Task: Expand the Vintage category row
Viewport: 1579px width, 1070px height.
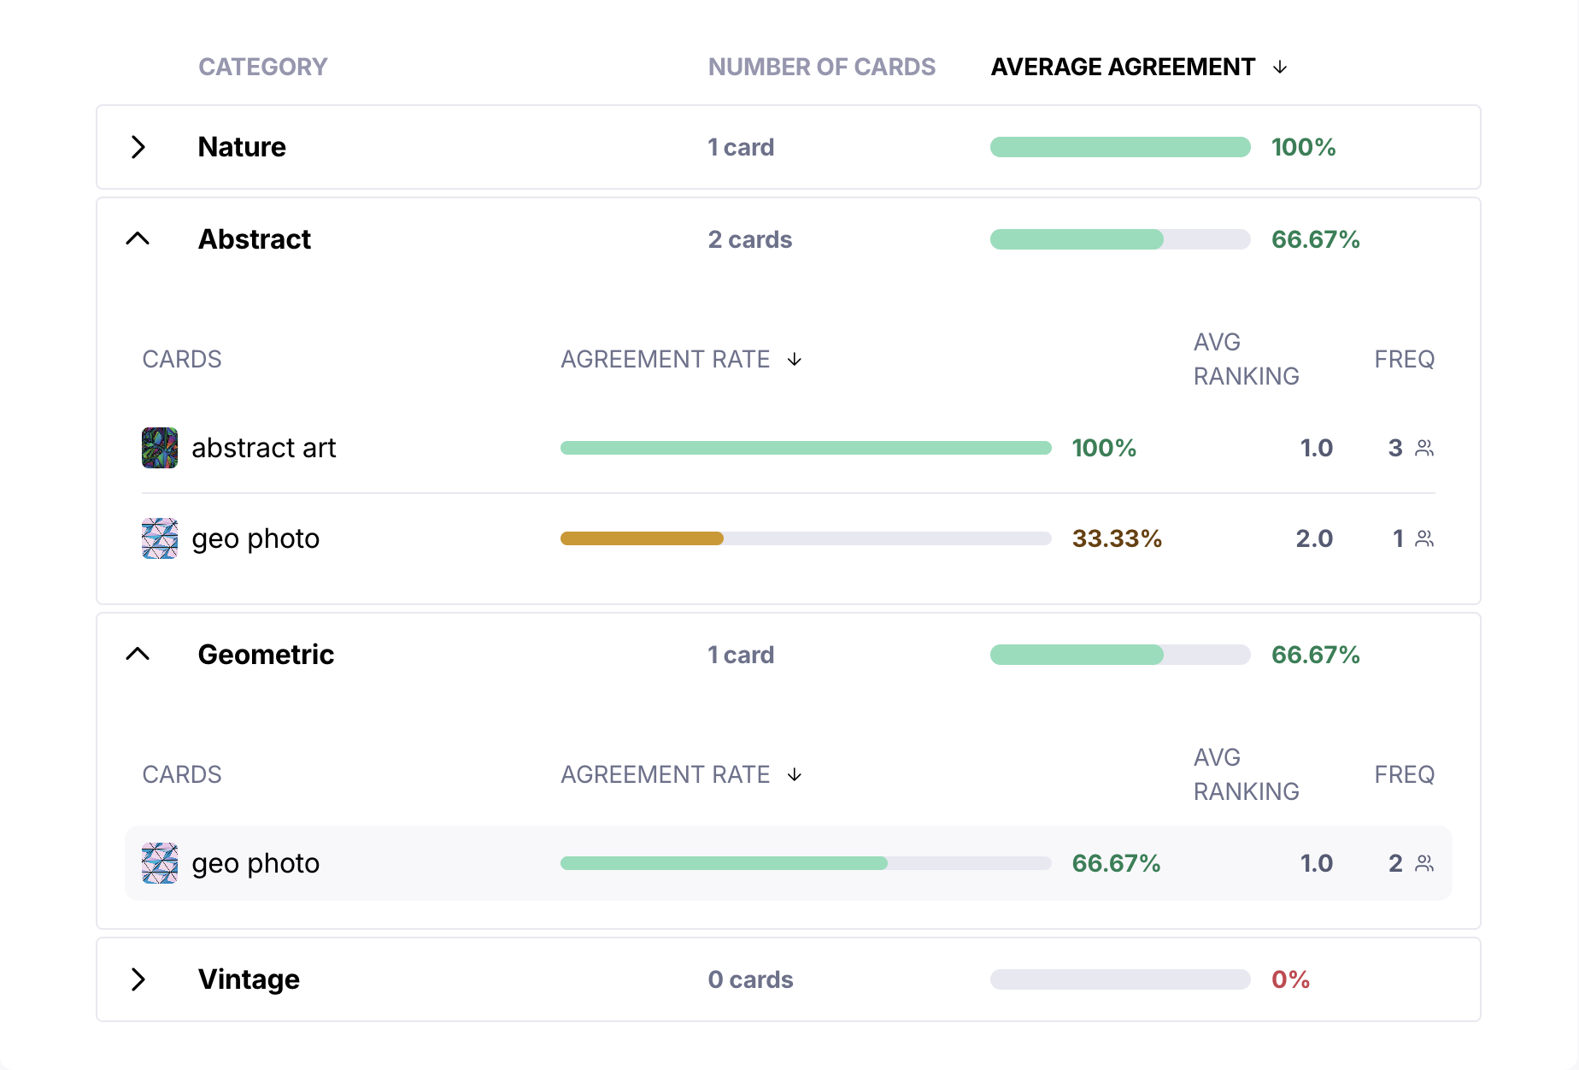Action: point(138,979)
